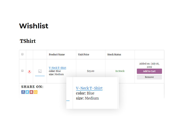
Task: Select the green In Stock status text
Action: point(120,71)
